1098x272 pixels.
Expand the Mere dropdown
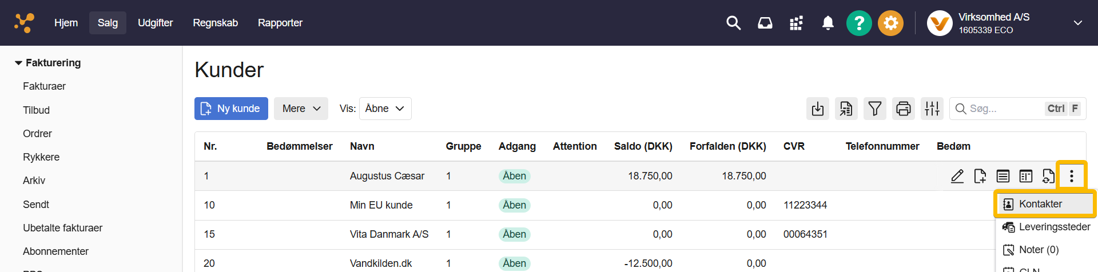[301, 109]
